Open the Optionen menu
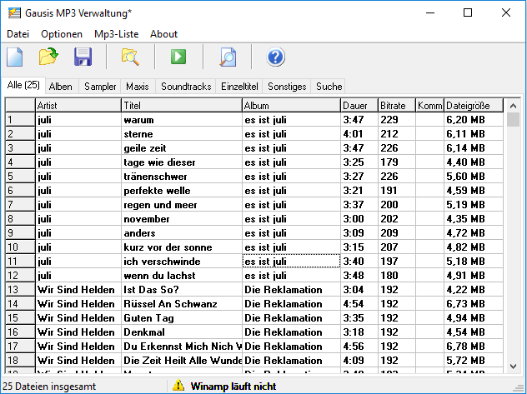This screenshot has height=394, width=527. tap(62, 34)
